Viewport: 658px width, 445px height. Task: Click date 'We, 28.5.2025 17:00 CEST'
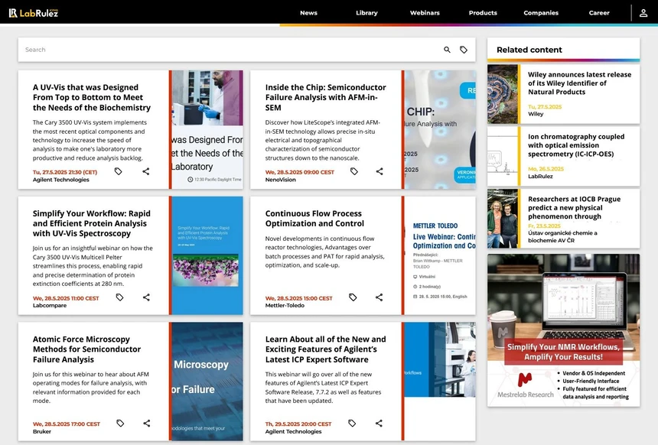(67, 424)
